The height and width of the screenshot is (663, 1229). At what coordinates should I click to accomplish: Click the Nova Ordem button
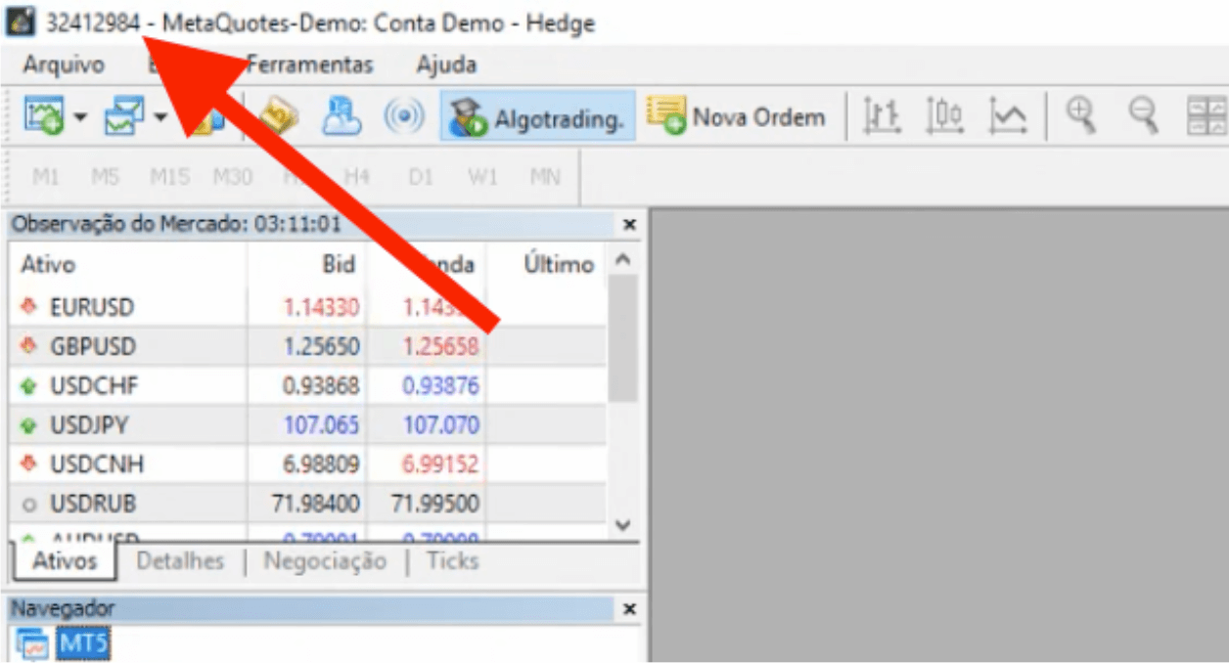point(738,118)
